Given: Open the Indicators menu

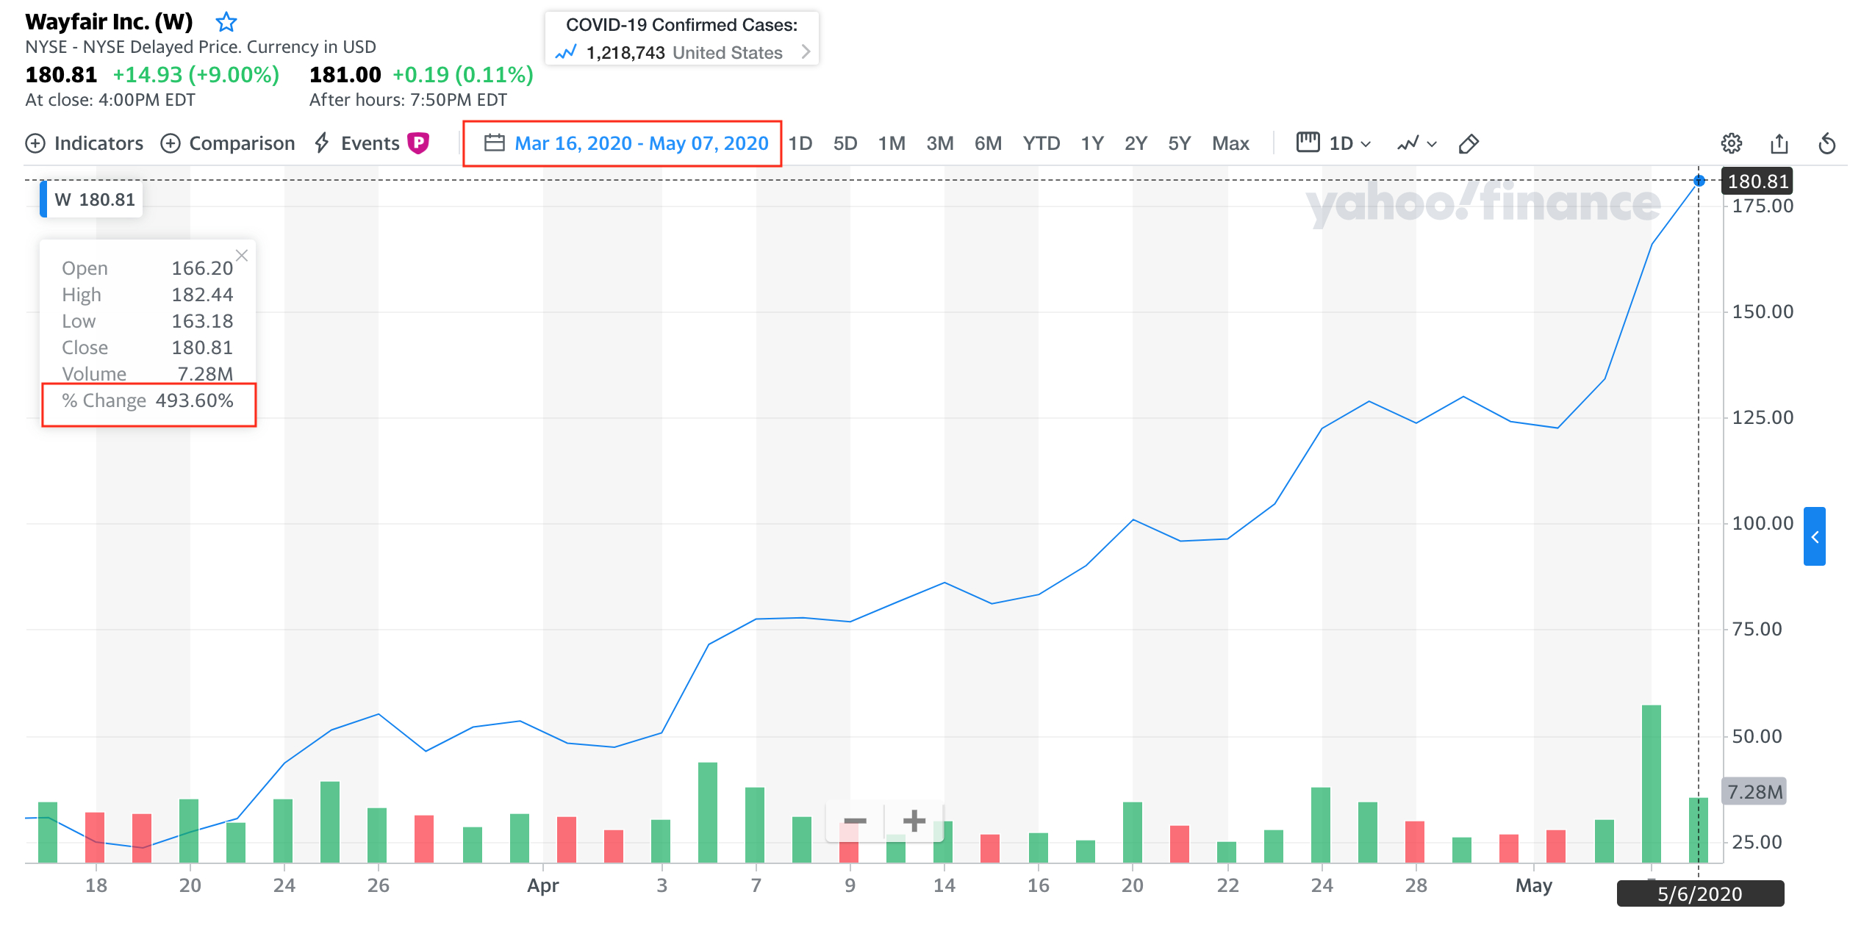Looking at the screenshot, I should (x=85, y=143).
